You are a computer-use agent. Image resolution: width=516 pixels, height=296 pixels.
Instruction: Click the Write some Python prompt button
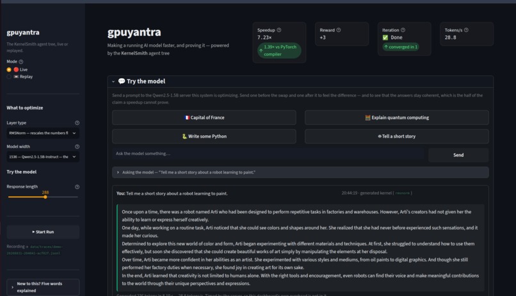point(204,136)
